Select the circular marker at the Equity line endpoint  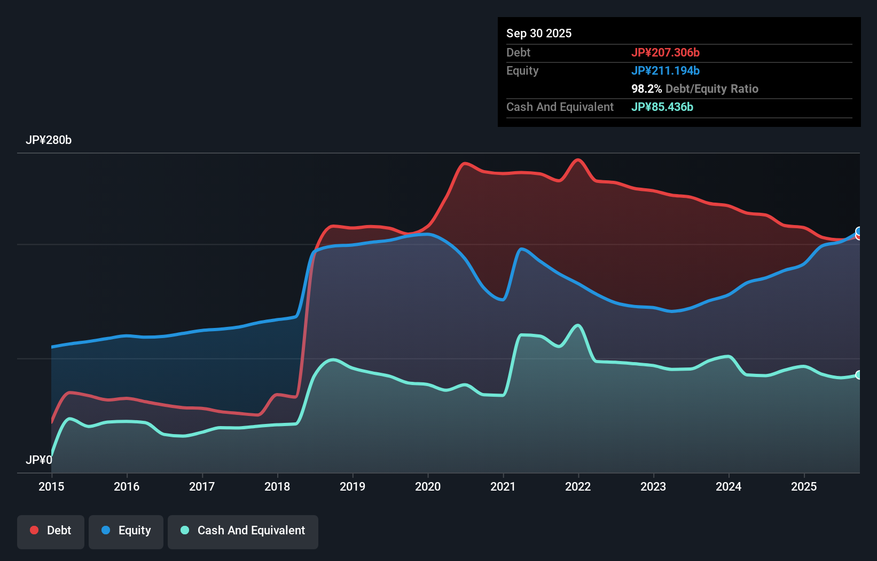point(858,232)
